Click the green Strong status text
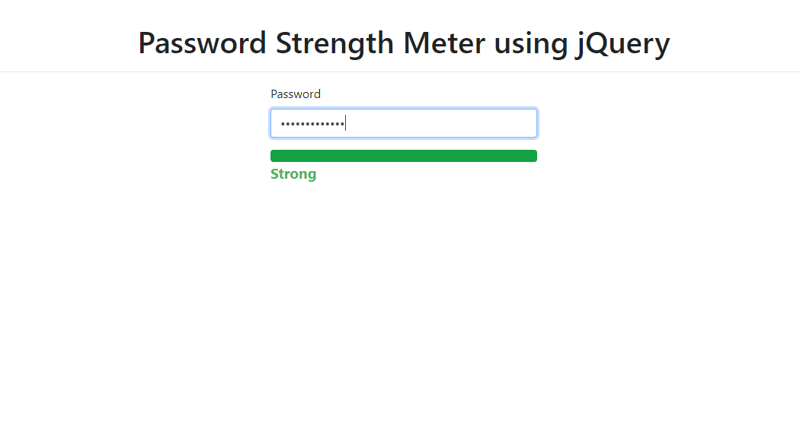The height and width of the screenshot is (441, 800). pyautogui.click(x=293, y=174)
